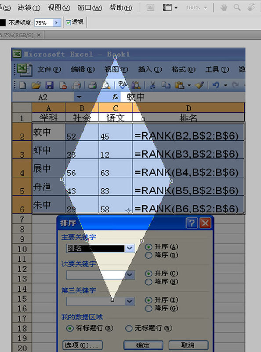Choose 无标题行(W) no header row option

click(x=129, y=328)
